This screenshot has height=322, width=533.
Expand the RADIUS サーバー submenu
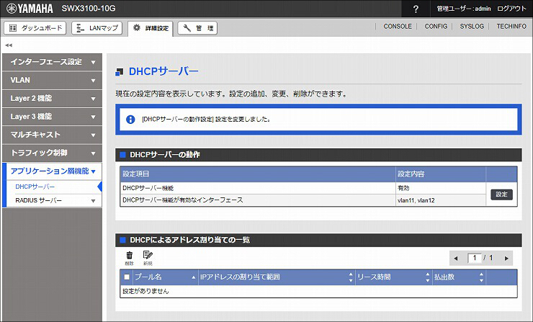(56, 200)
